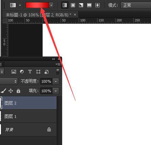151x145 pixels.
Task: Select the radial gradient style icon
Action: coord(73,5)
